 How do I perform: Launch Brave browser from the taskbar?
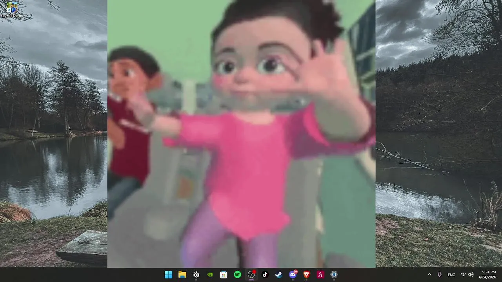coord(306,275)
